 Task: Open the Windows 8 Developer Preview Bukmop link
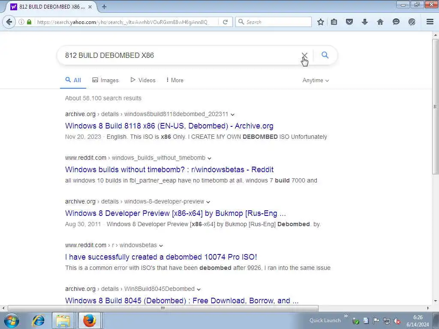[x=175, y=213]
